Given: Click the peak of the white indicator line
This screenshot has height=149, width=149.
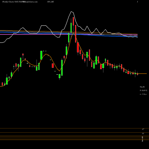Looking at the screenshot, I should [x=71, y=12].
